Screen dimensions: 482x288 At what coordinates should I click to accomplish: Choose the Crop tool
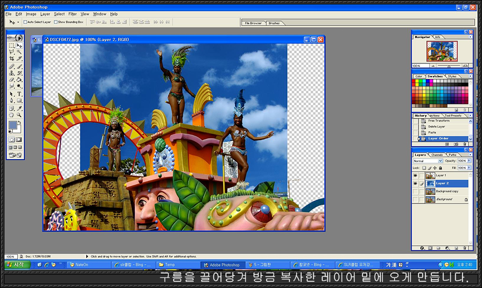(12, 59)
